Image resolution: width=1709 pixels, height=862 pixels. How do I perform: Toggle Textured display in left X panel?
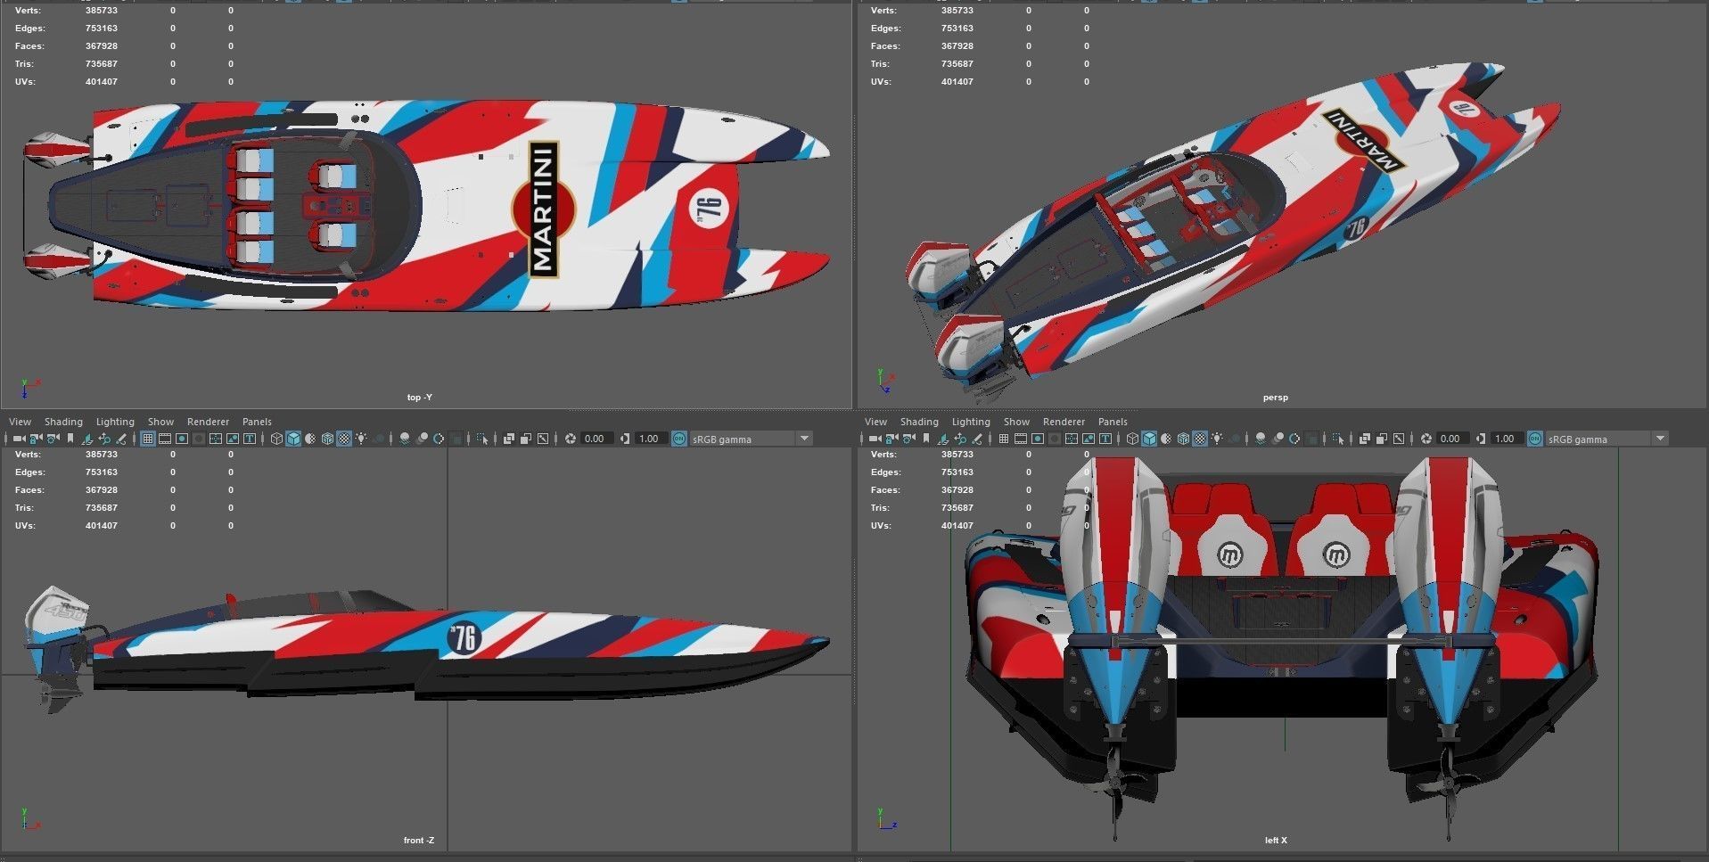1200,439
